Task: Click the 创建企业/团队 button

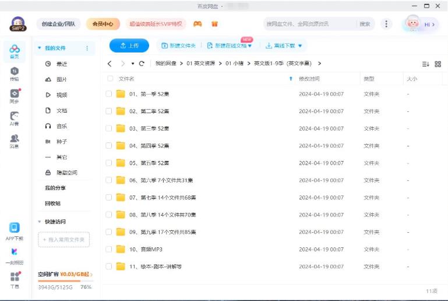Action: [59, 24]
